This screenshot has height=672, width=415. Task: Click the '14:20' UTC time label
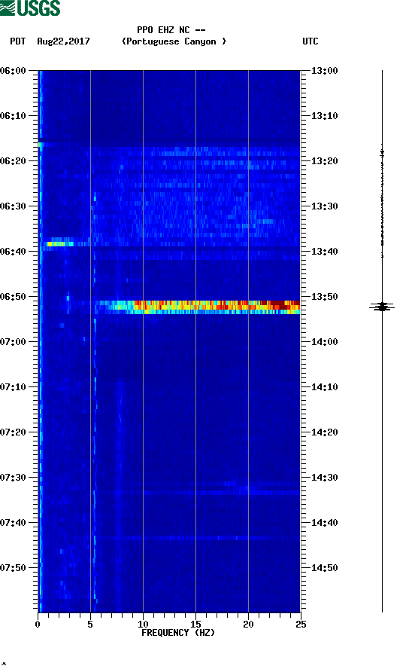(x=324, y=432)
